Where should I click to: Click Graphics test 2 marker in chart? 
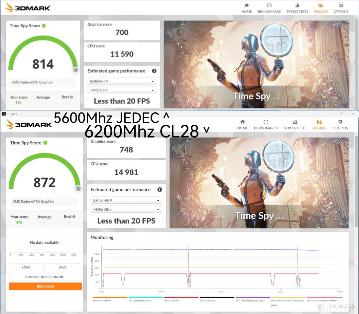click(190, 279)
